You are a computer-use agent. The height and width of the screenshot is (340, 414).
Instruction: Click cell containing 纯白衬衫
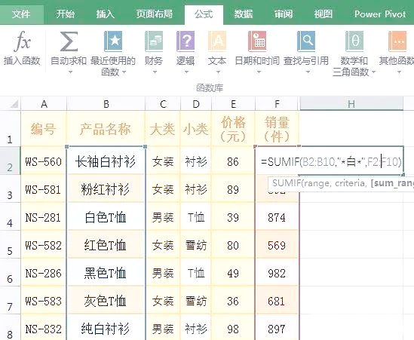click(106, 328)
